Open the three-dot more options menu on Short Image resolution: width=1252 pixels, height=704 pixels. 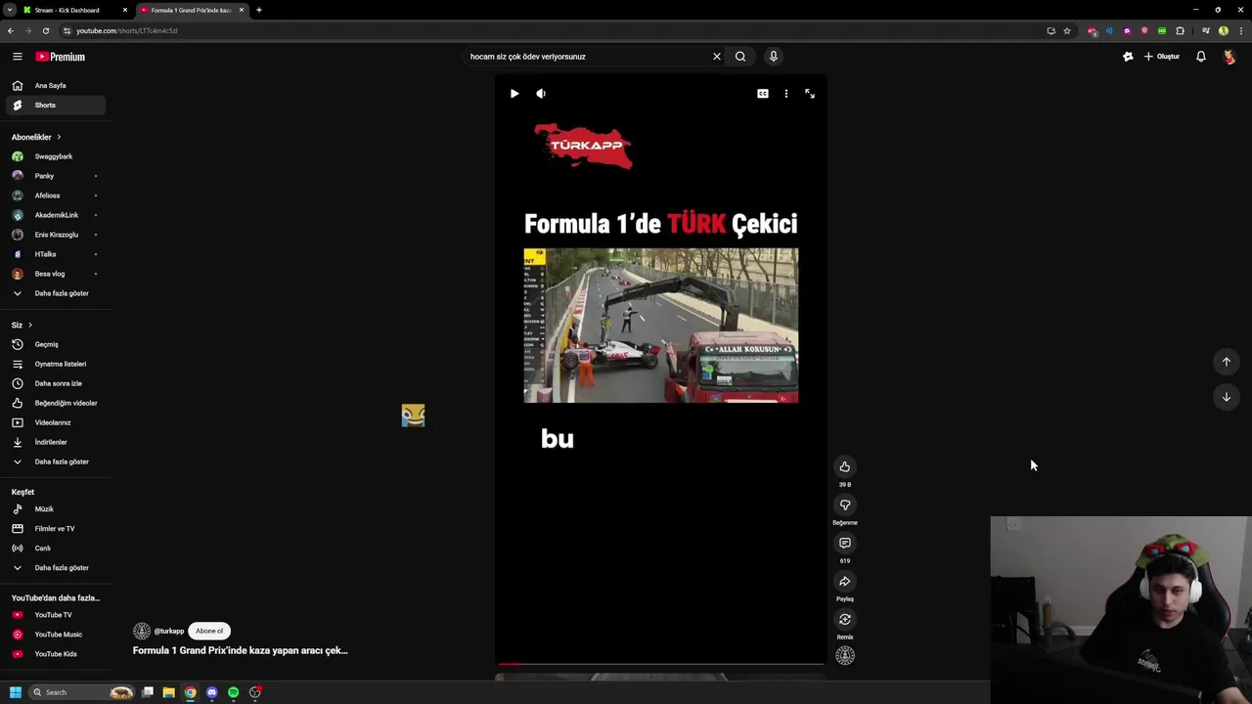(x=786, y=94)
